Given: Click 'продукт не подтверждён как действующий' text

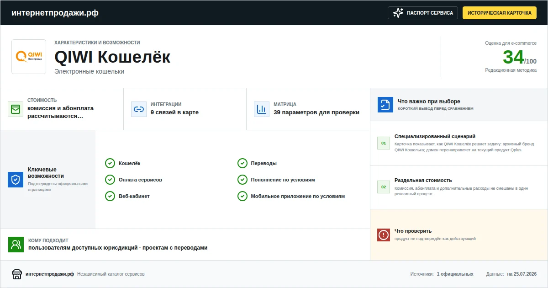Looking at the screenshot, I should tap(435, 239).
